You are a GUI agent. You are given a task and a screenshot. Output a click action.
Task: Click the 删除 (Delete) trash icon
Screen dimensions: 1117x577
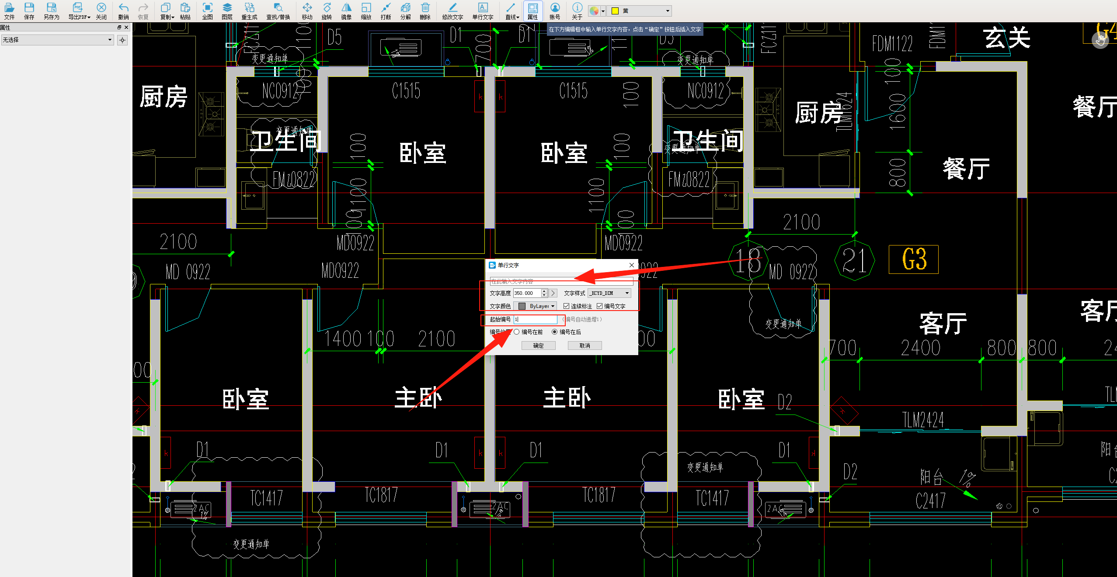[425, 11]
